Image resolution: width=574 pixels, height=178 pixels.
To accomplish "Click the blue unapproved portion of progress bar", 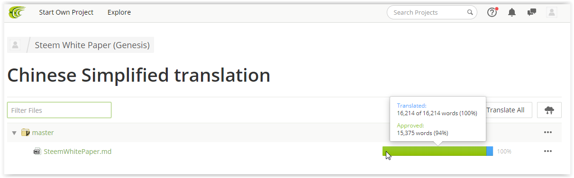I will point(490,151).
